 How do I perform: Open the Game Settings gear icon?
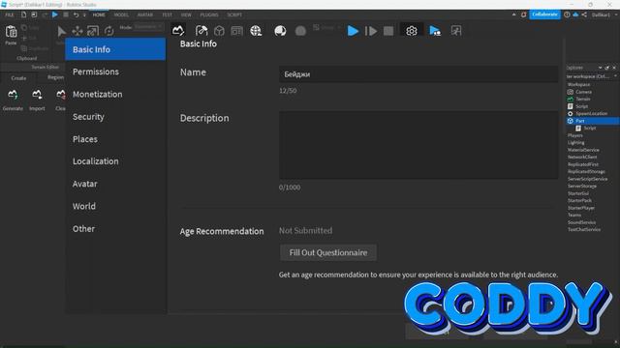click(x=411, y=30)
